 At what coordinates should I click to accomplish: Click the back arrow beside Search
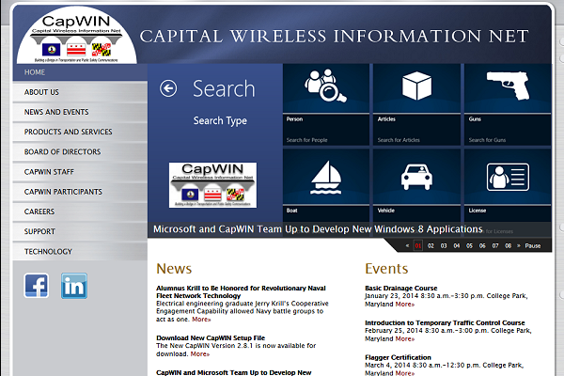click(168, 88)
